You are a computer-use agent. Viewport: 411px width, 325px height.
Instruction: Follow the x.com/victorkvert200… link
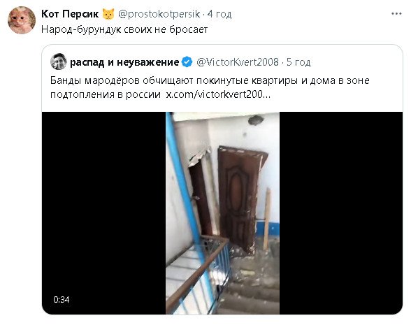(218, 94)
